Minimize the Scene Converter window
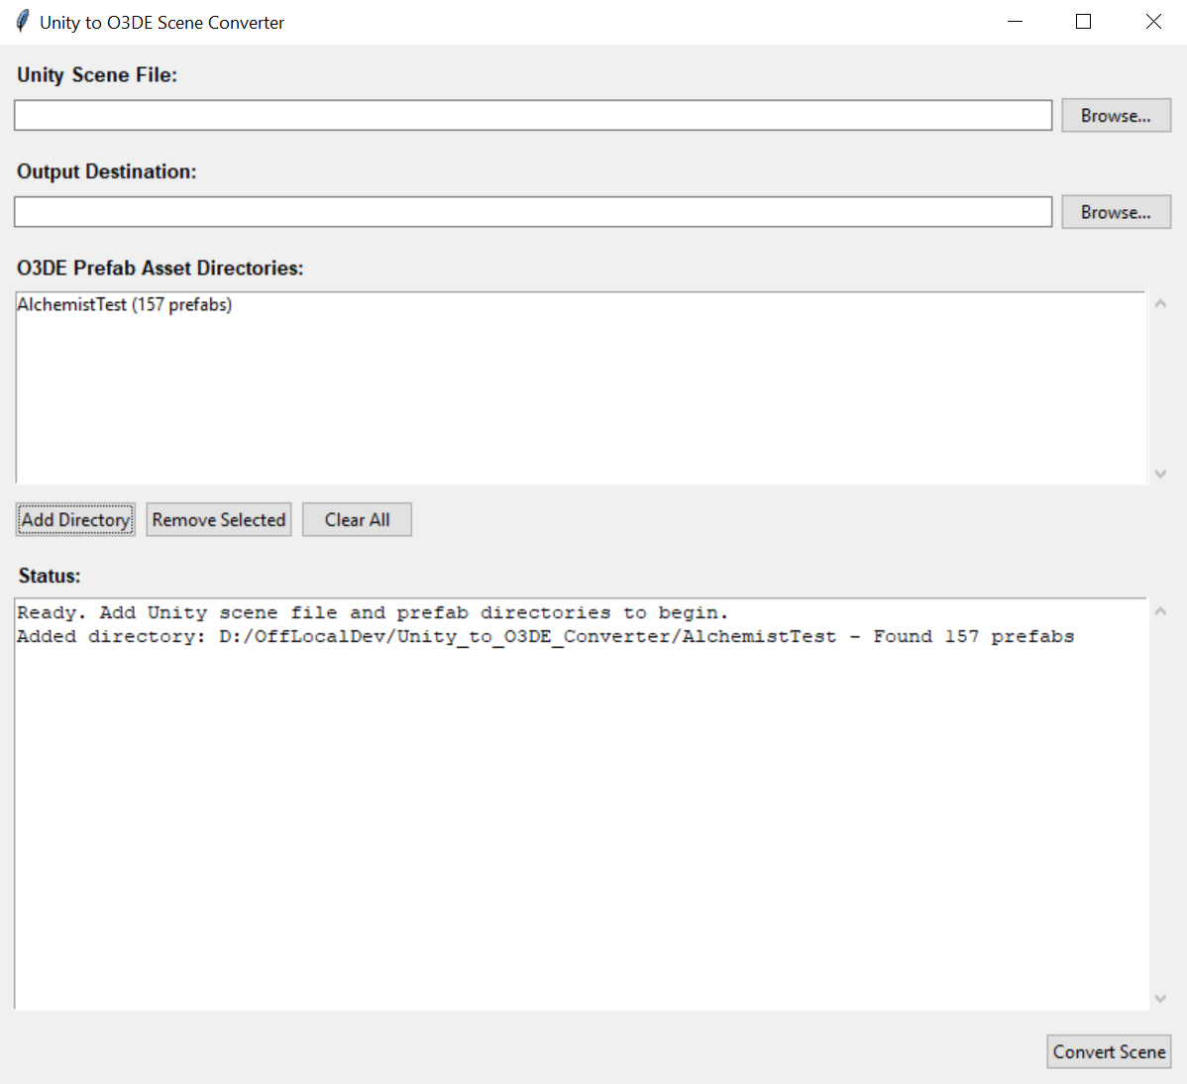 pos(1015,22)
